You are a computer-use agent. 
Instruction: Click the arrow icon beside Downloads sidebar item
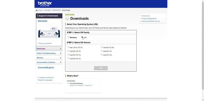pyautogui.click(x=61, y=49)
